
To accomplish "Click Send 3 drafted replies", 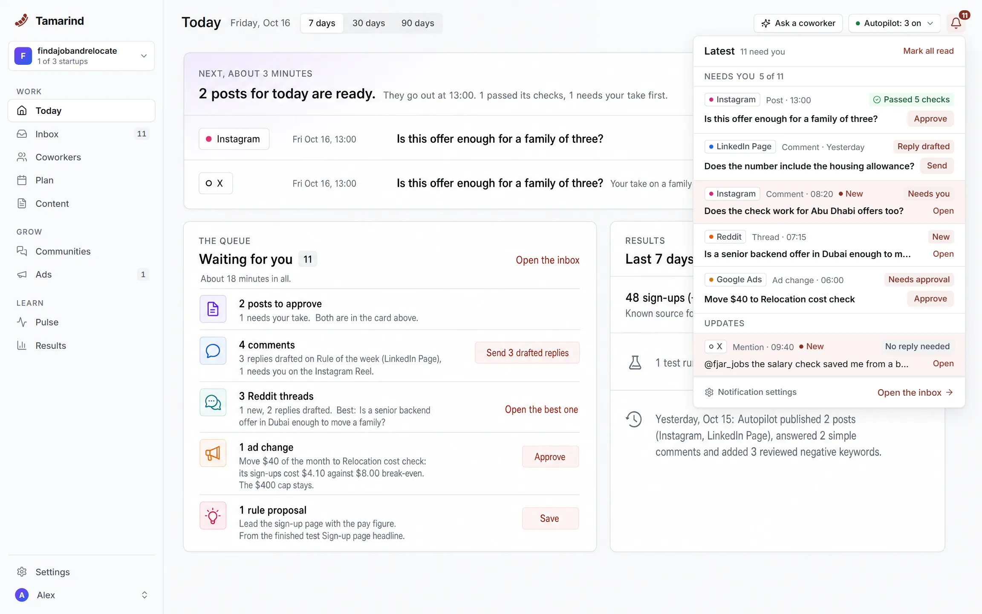I will 527,353.
